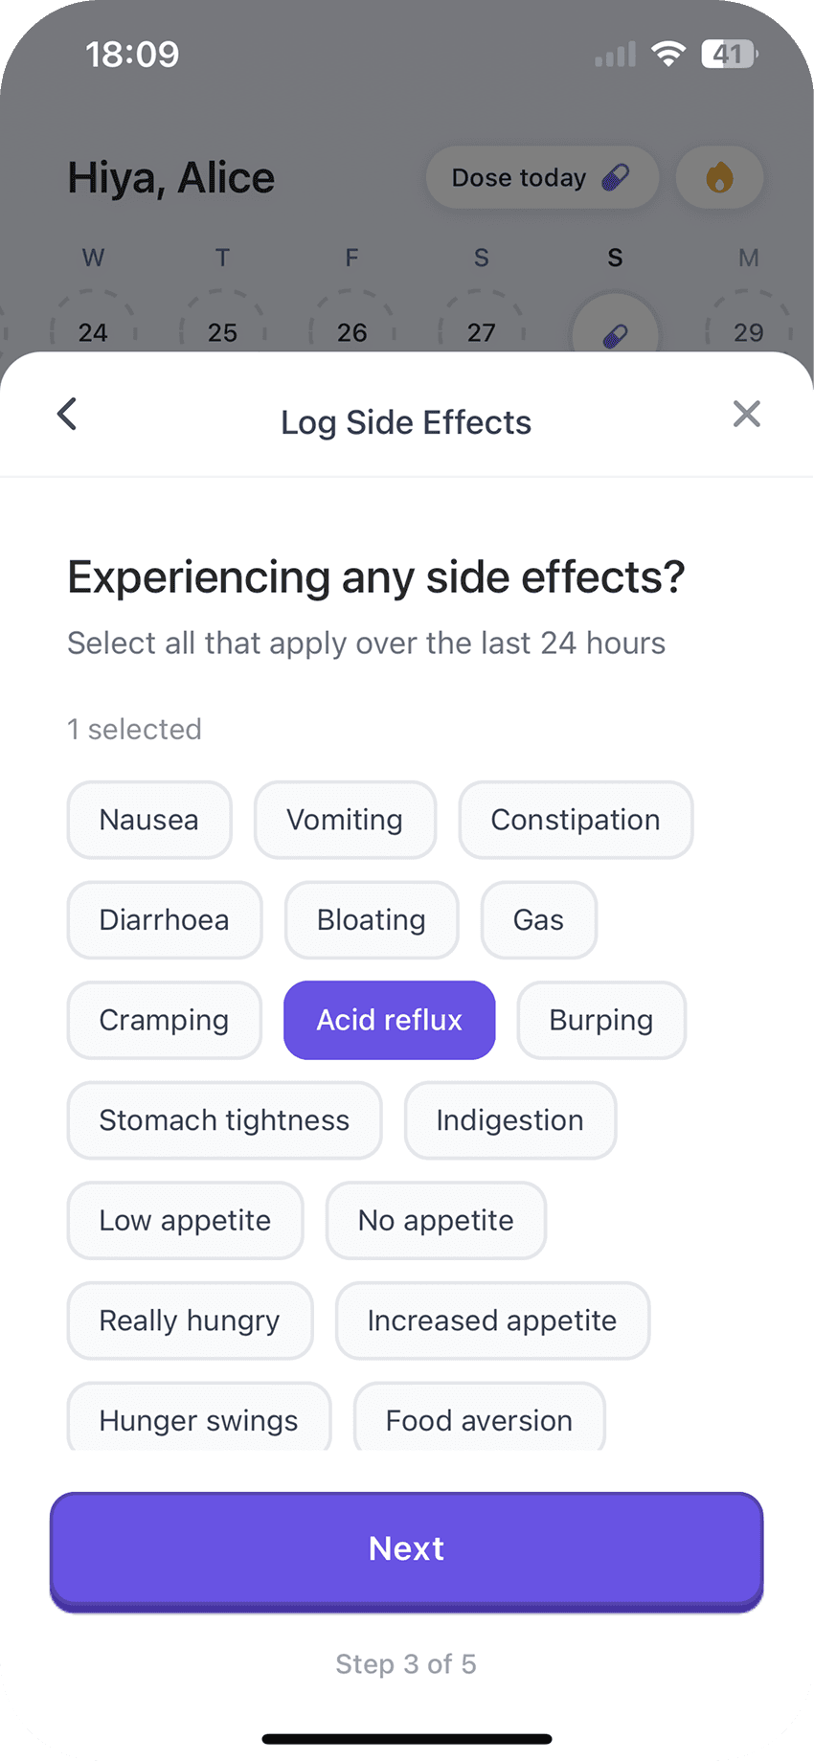This screenshot has width=814, height=1761.
Task: Tap the flame streak icon
Action: click(x=719, y=177)
